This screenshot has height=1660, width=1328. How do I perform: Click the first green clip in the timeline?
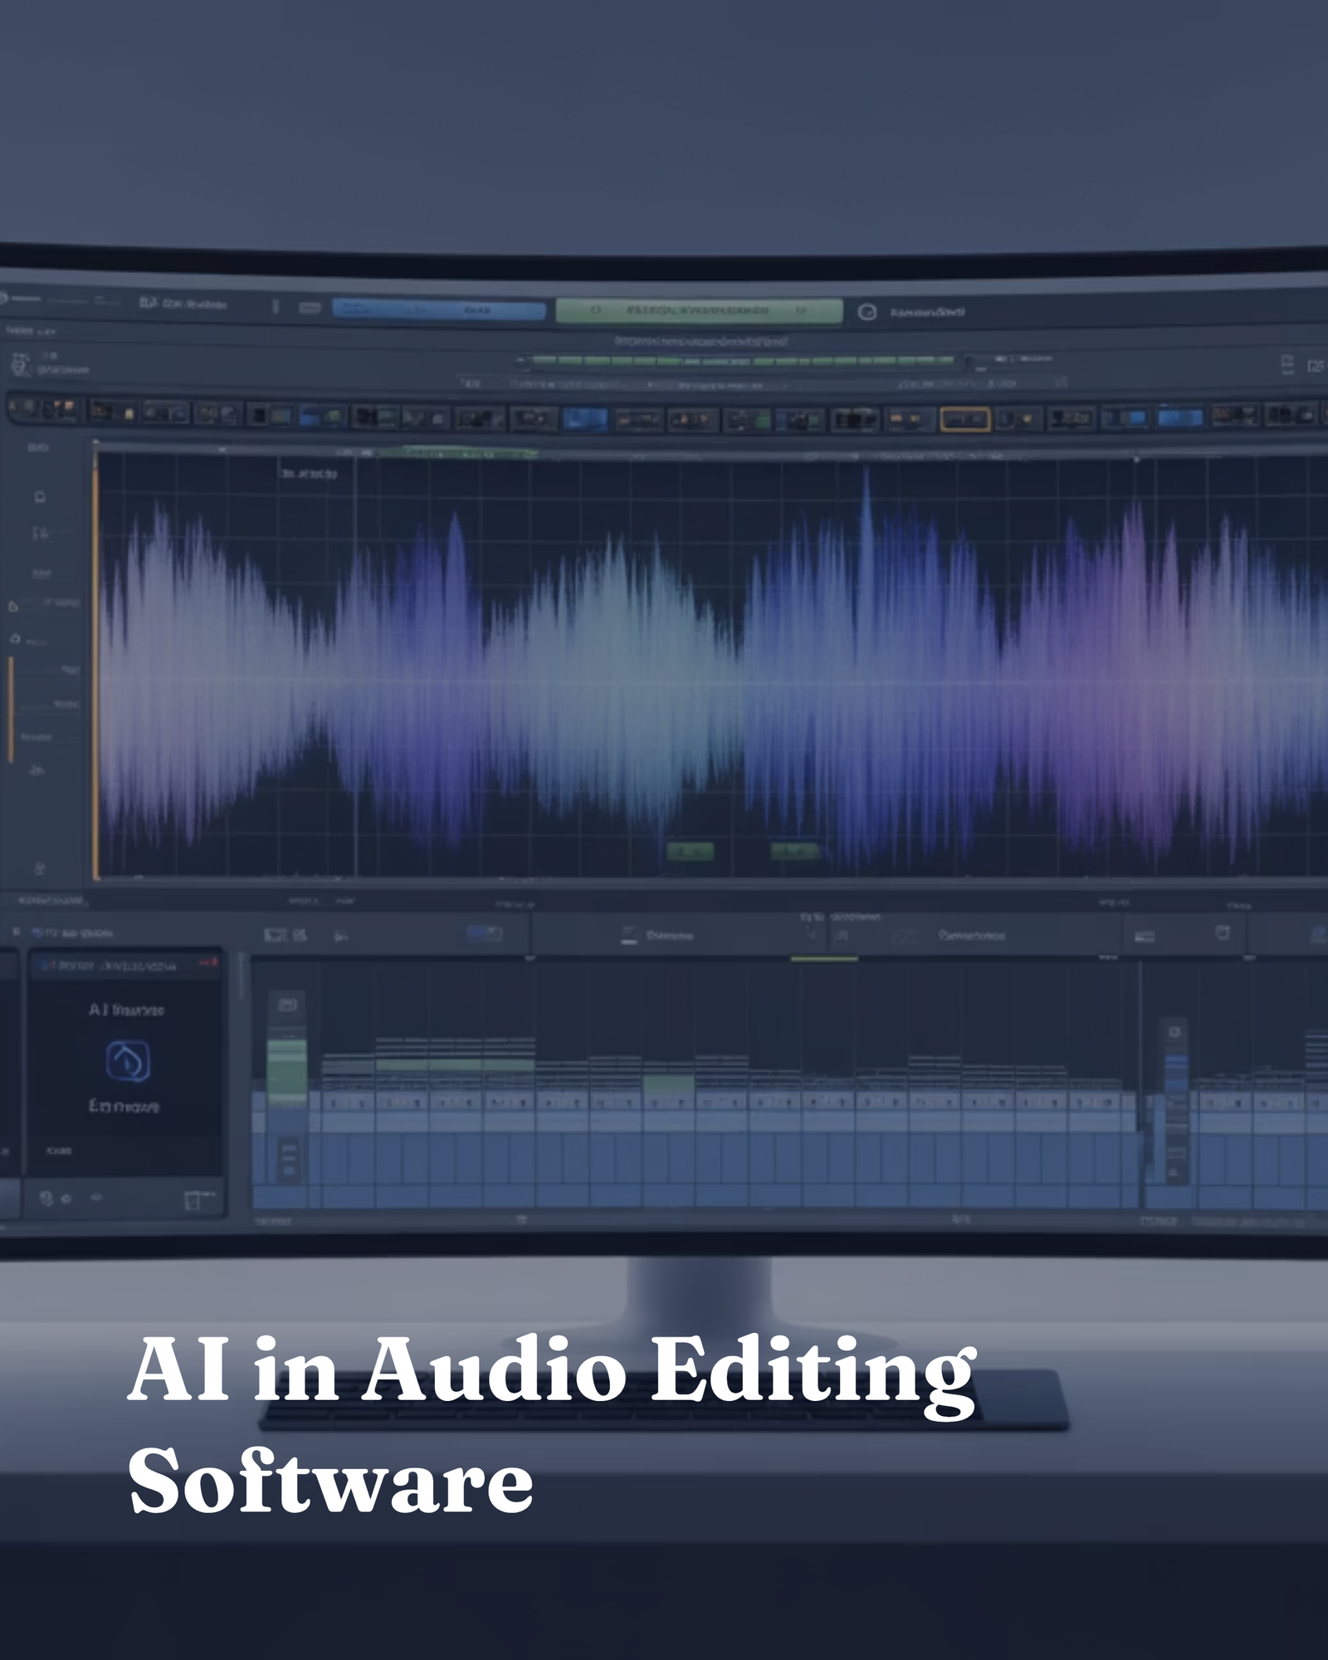coord(286,1071)
